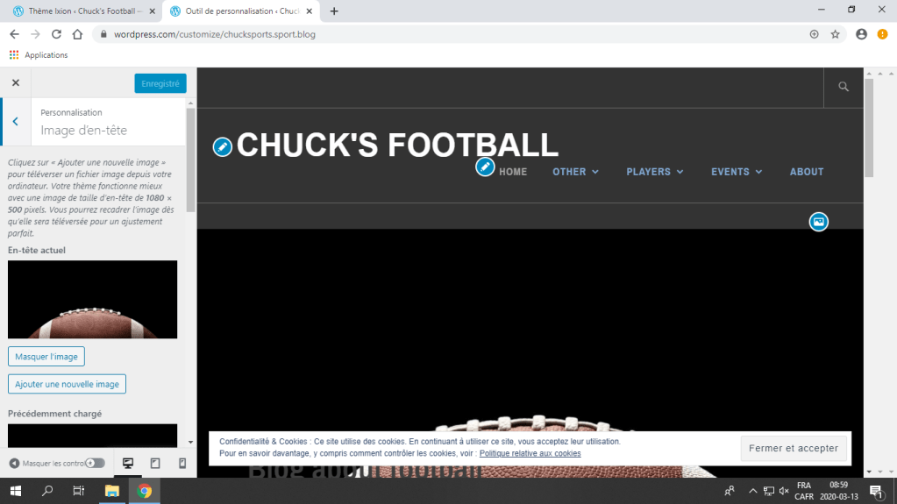Switch to mobile phone preview mode
This screenshot has width=897, height=504.
pyautogui.click(x=182, y=463)
